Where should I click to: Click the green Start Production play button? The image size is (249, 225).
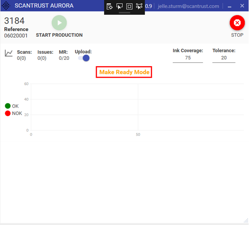pyautogui.click(x=59, y=23)
